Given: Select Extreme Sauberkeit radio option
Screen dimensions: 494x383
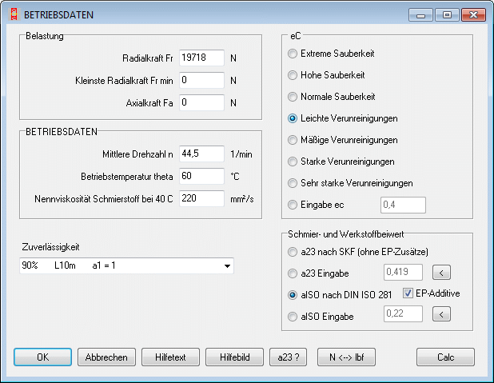Looking at the screenshot, I should 293,54.
